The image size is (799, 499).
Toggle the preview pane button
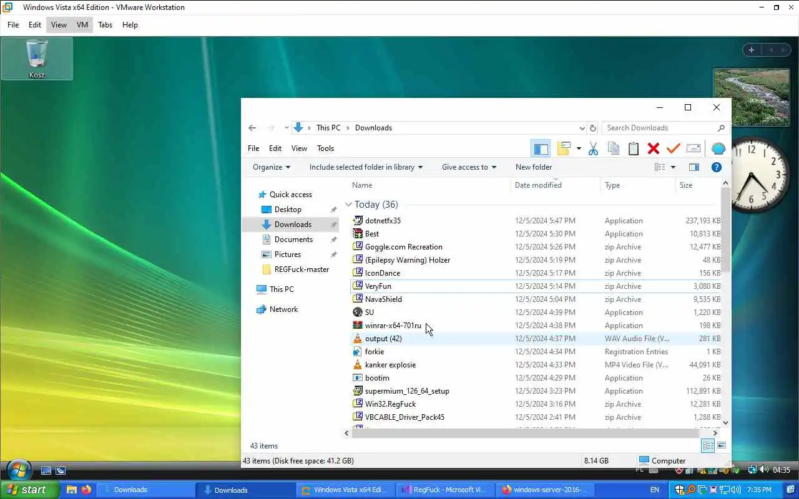(x=694, y=167)
